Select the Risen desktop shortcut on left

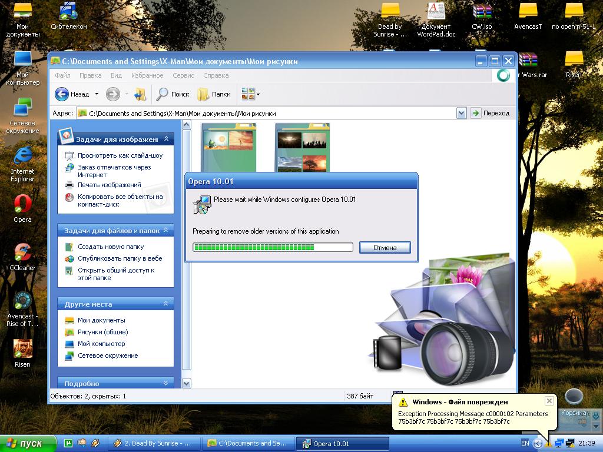[22, 349]
